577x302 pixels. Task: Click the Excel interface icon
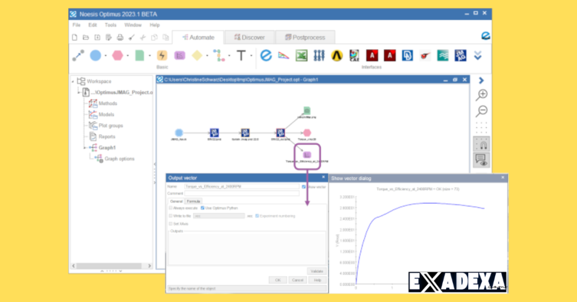(x=301, y=55)
